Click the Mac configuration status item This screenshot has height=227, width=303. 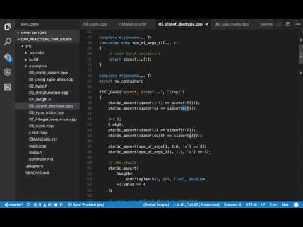tap(285, 205)
